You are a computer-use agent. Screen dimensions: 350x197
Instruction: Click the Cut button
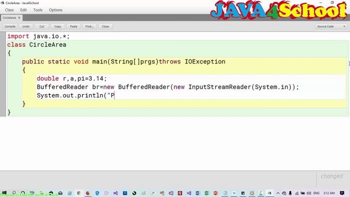click(x=42, y=26)
